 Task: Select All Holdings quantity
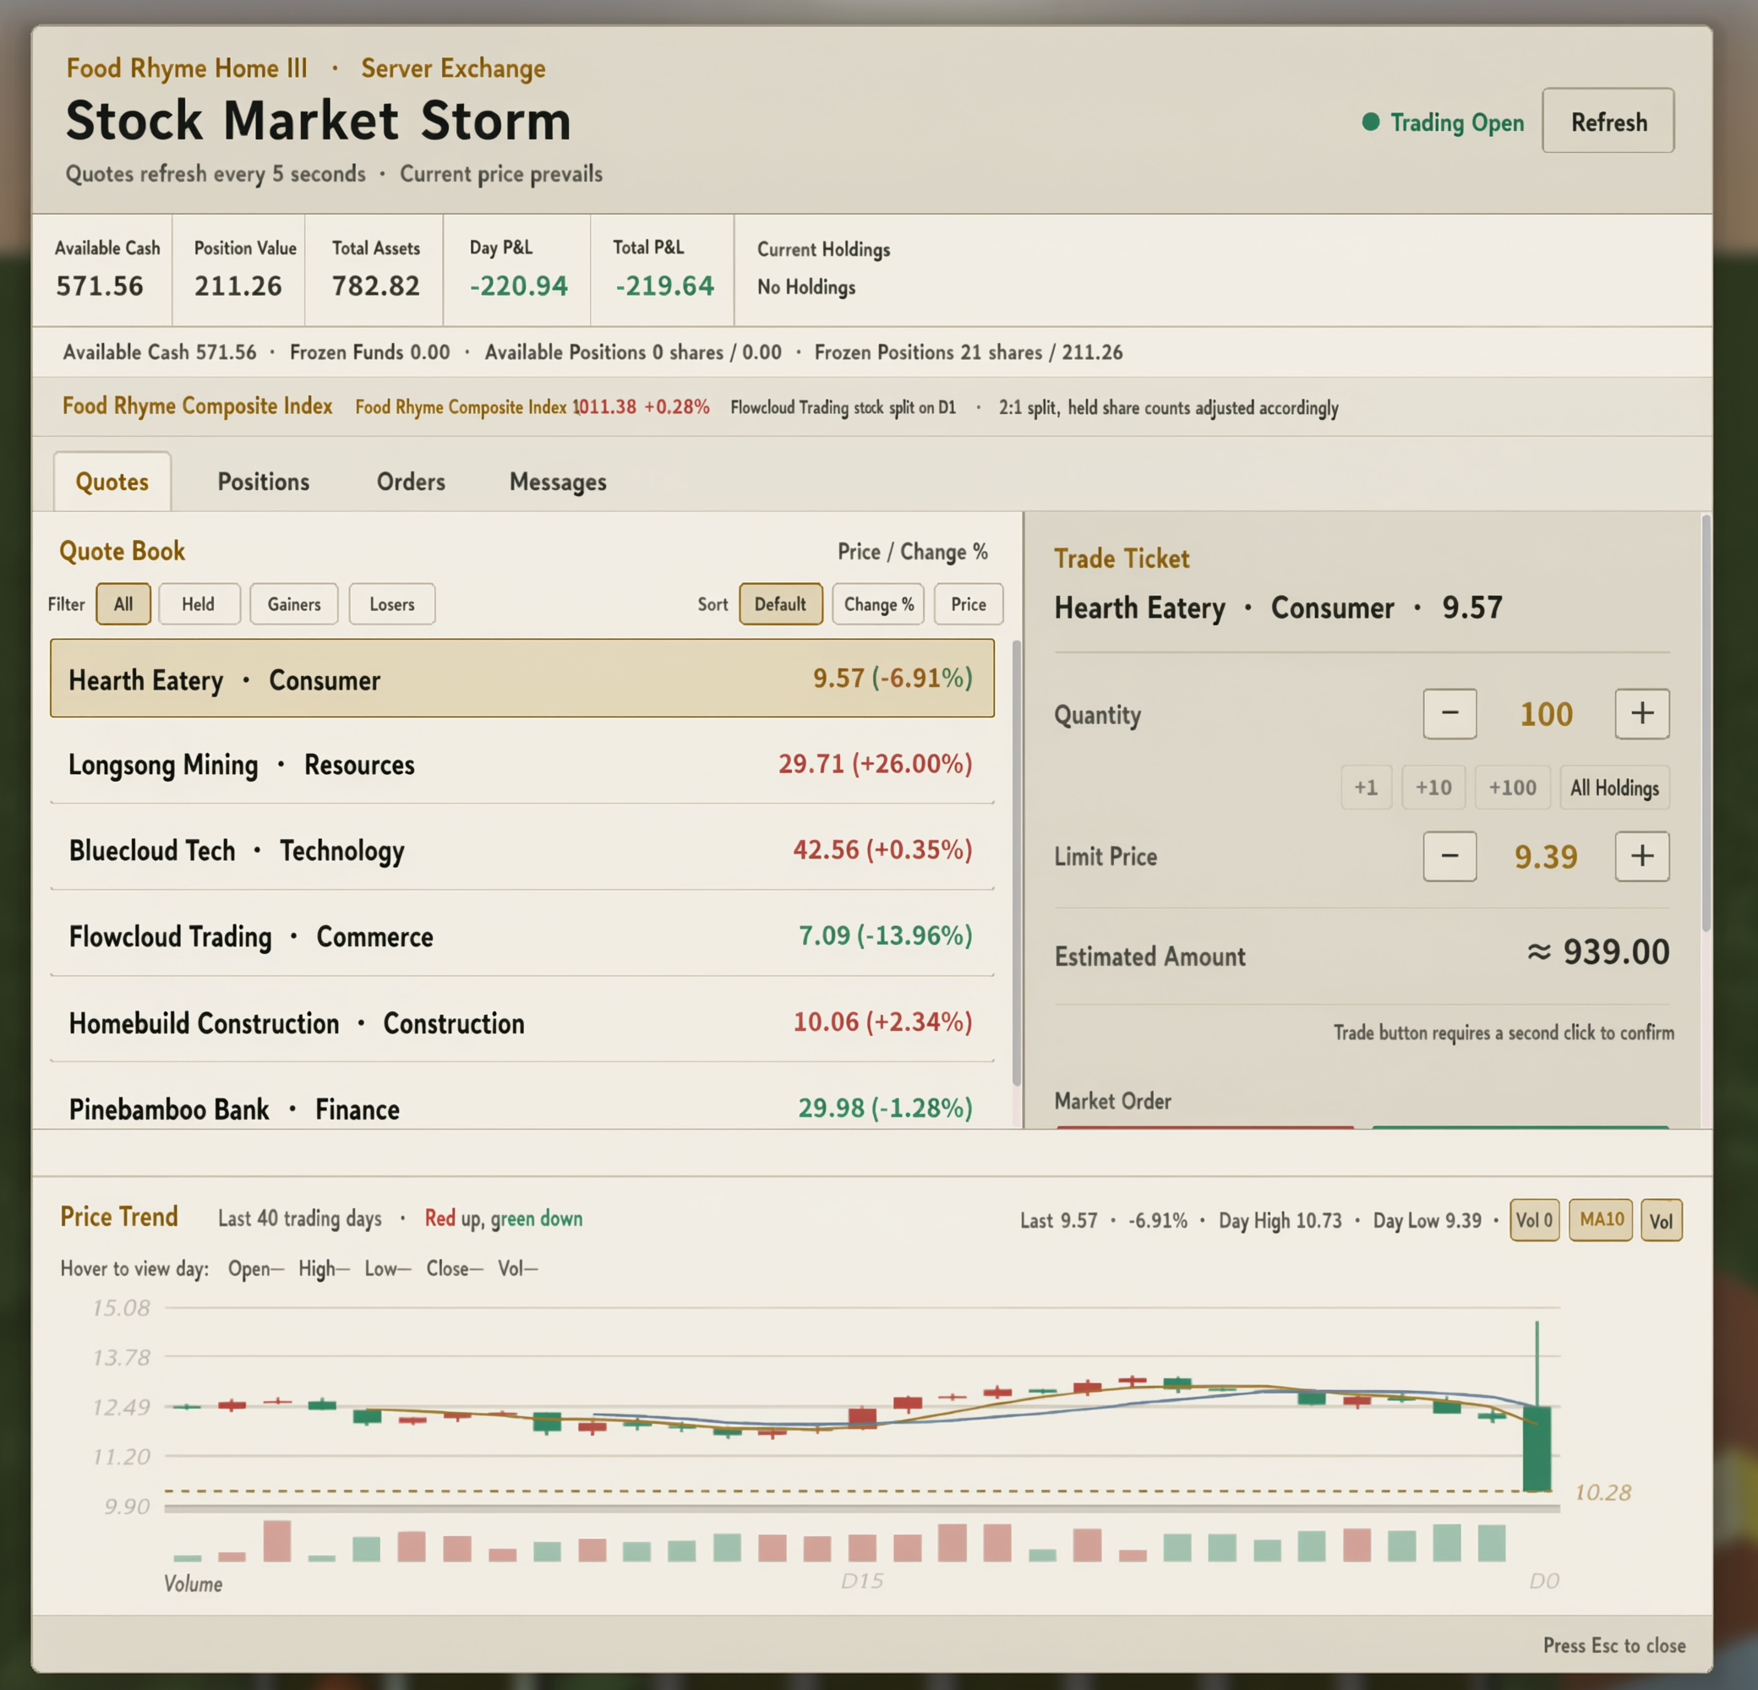pyautogui.click(x=1614, y=788)
